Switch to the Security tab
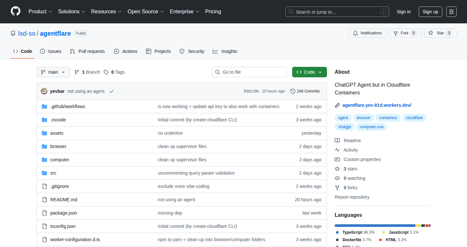The width and height of the screenshot is (467, 247). click(192, 51)
